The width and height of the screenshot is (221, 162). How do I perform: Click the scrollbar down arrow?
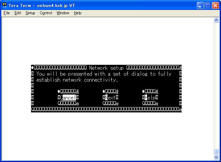216,157
